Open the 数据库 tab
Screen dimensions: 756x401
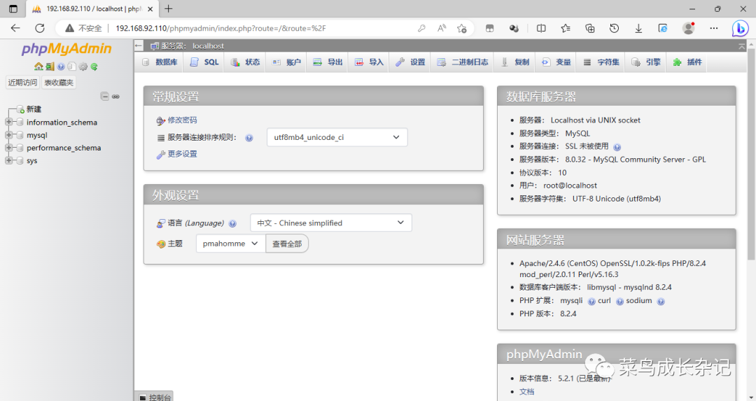[160, 62]
